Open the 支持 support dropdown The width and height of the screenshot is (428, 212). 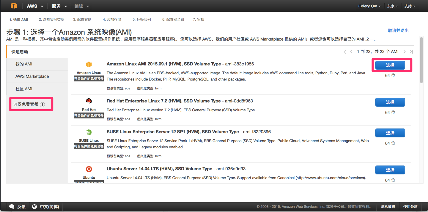coord(410,6)
